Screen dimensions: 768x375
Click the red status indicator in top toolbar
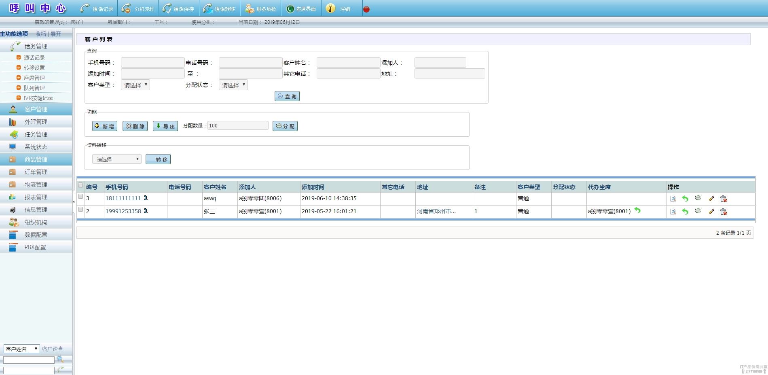pyautogui.click(x=366, y=9)
